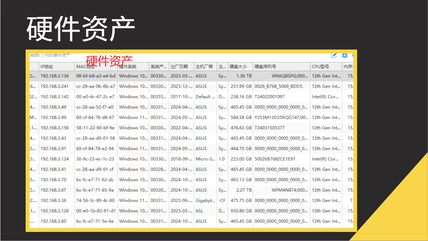Select MAC address cc-28-aa-52-f7-e0
The width and height of the screenshot is (428, 241).
(95, 107)
